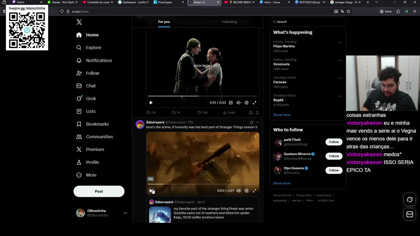The width and height of the screenshot is (420, 236).
Task: Open the browser translate page icon
Action: pyautogui.click(x=342, y=11)
